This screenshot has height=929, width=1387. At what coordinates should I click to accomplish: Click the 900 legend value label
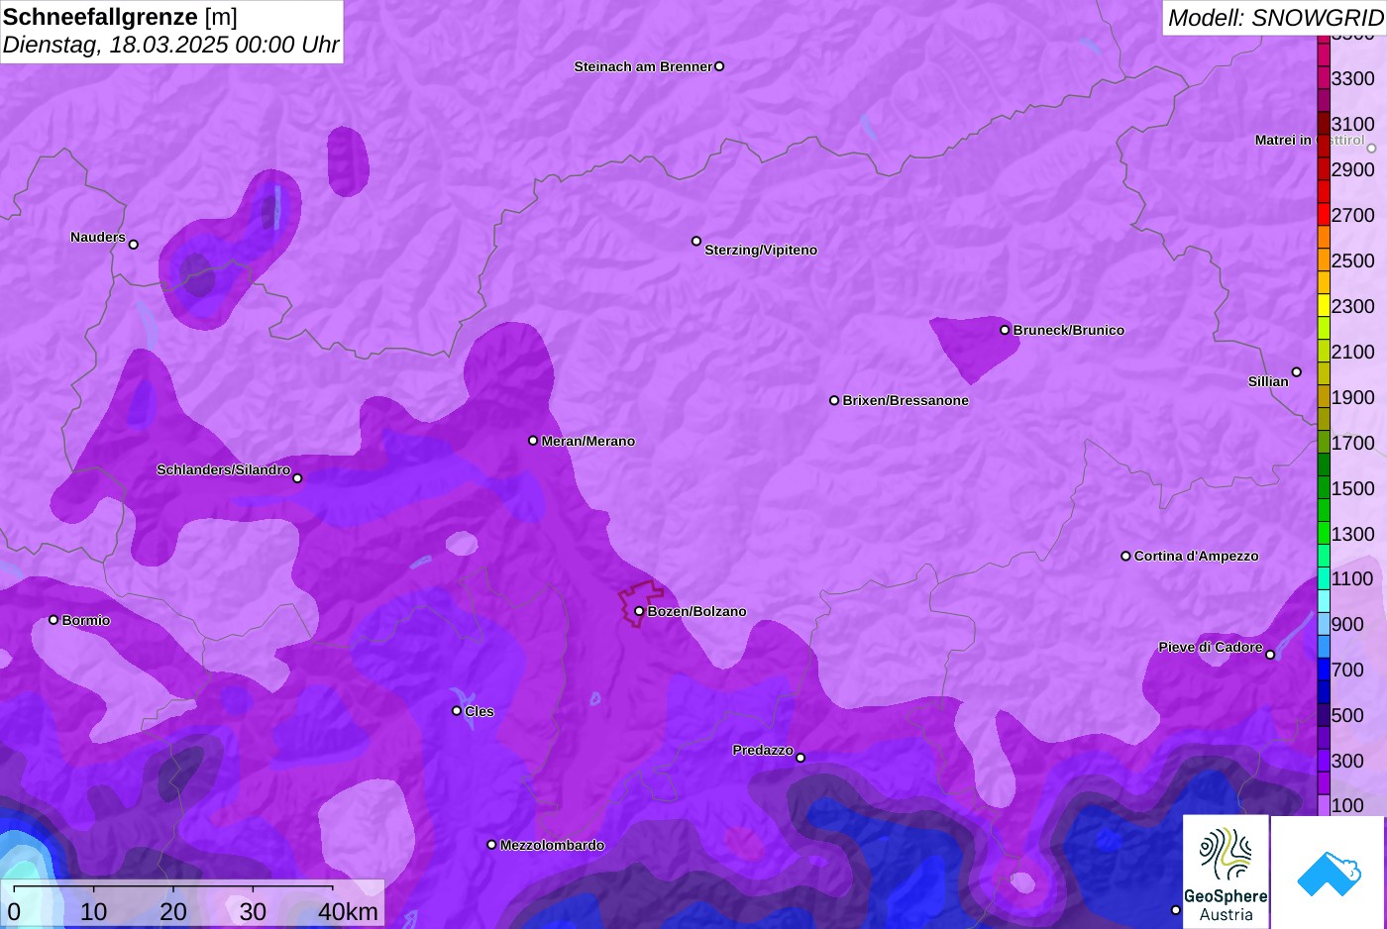[1347, 624]
